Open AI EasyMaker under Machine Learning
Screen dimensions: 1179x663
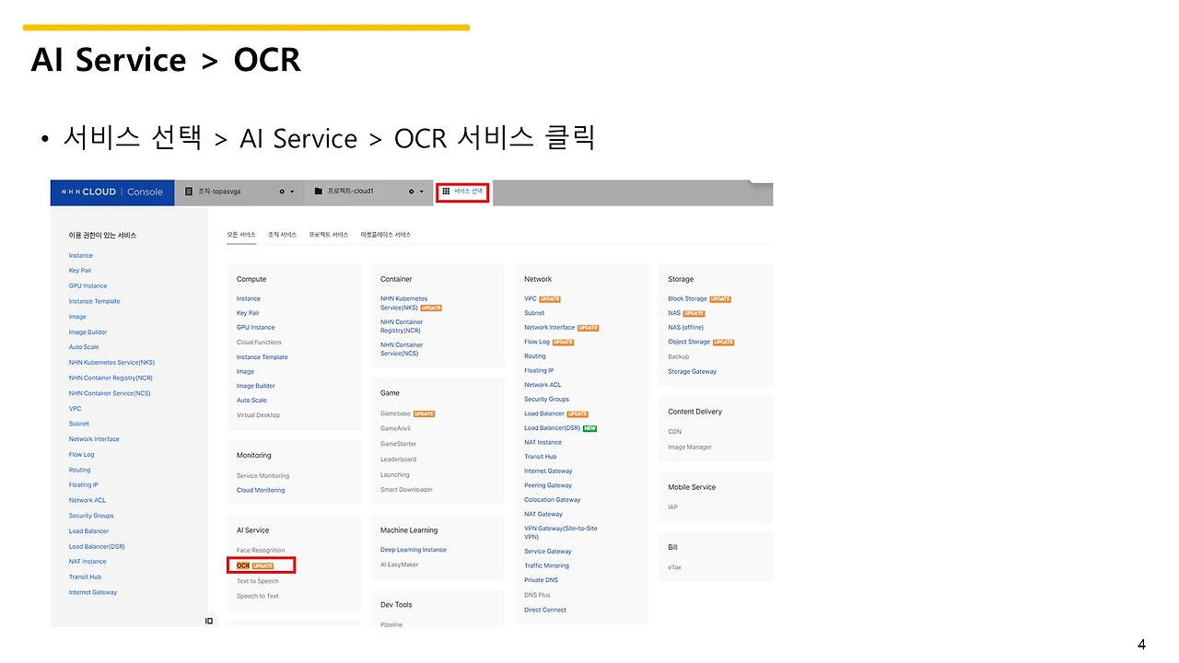coord(400,564)
